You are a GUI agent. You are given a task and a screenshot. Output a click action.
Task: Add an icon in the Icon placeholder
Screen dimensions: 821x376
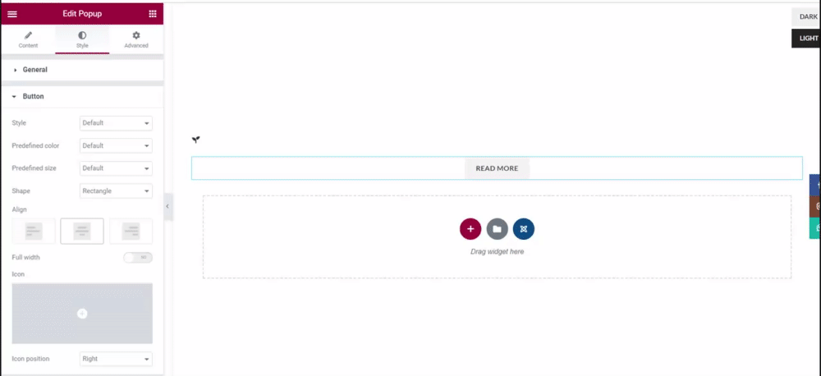[x=82, y=314]
